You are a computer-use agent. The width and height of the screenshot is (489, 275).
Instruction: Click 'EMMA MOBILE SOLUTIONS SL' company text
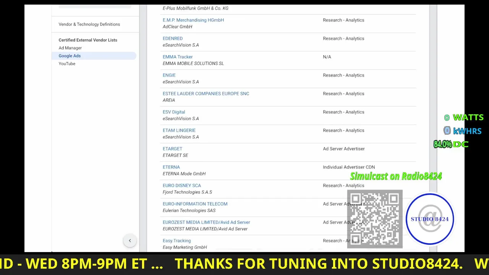193,63
